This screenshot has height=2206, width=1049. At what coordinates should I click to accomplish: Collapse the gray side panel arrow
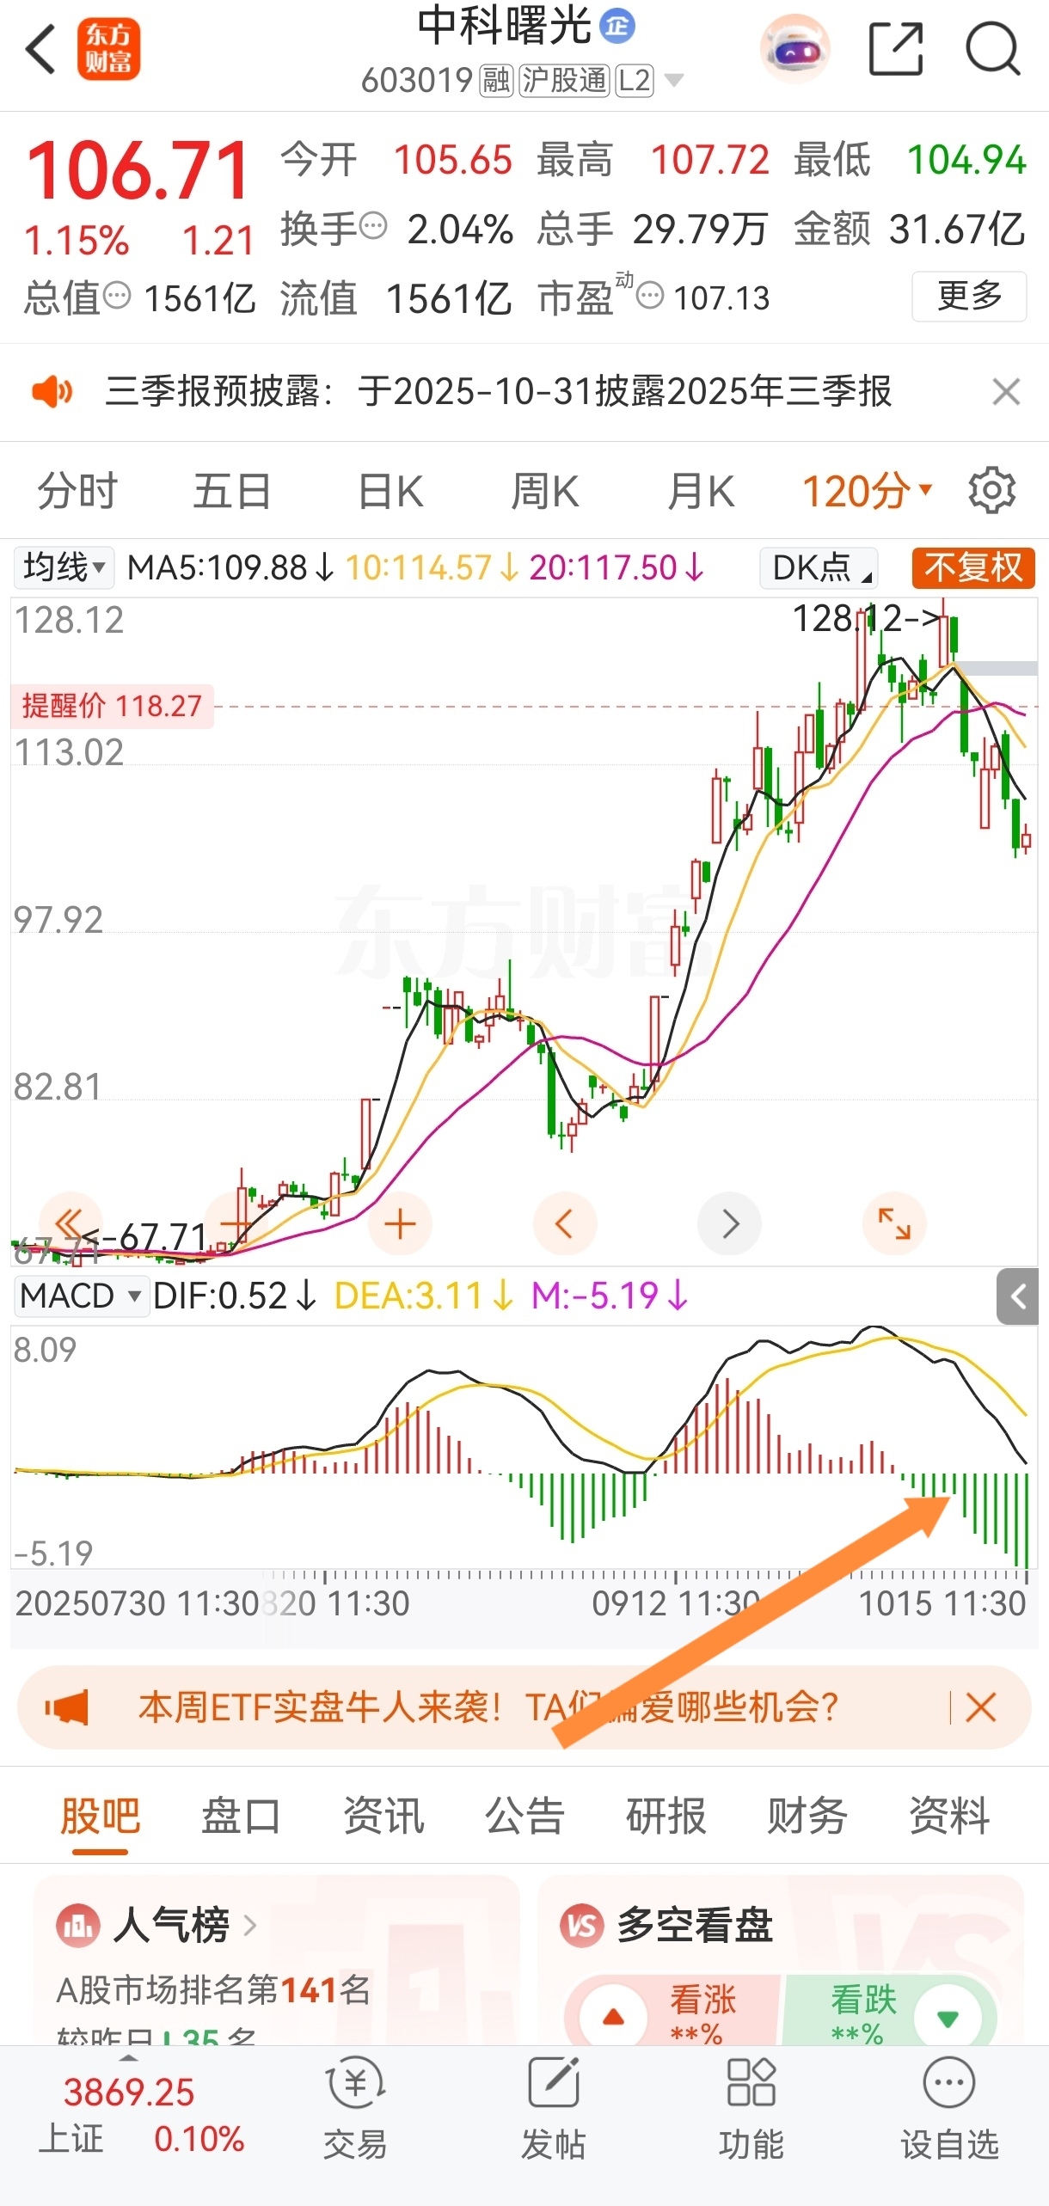tap(1018, 1296)
